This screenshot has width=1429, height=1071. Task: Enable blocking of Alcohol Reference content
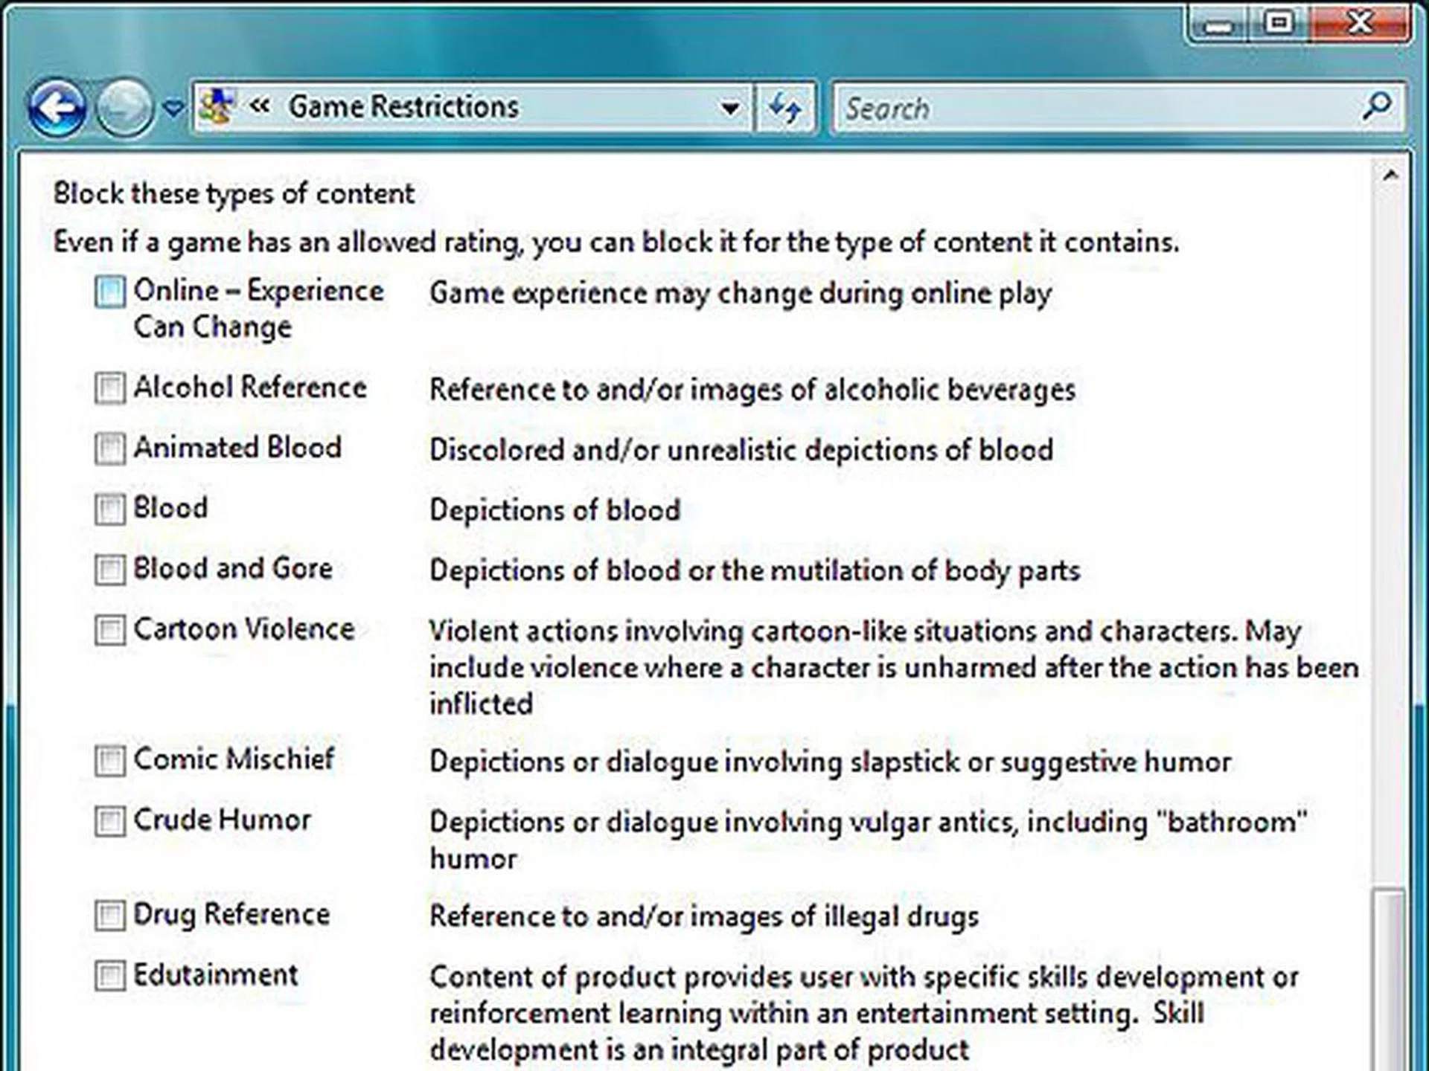point(109,388)
